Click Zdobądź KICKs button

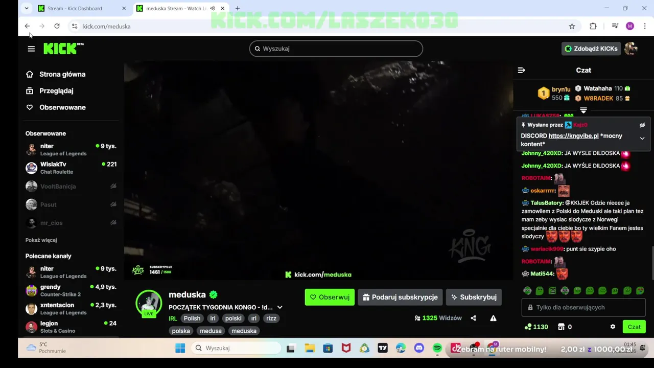click(x=591, y=49)
